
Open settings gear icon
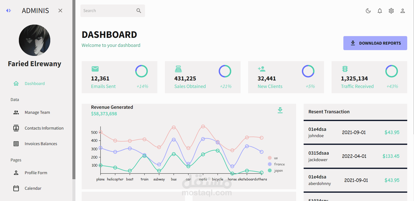[x=391, y=11]
